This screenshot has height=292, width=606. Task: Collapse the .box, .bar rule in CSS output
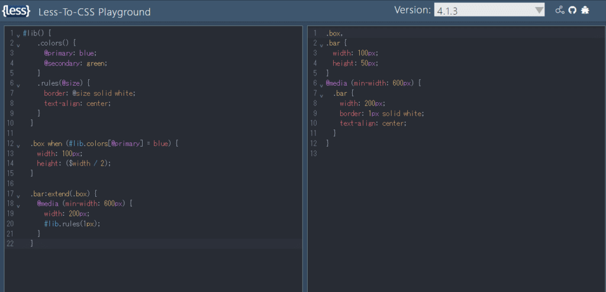click(321, 44)
